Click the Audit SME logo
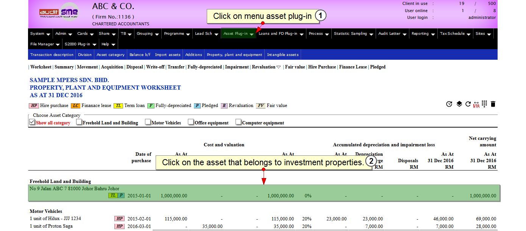Image resolution: width=526 pixels, height=231 pixels. [x=59, y=12]
